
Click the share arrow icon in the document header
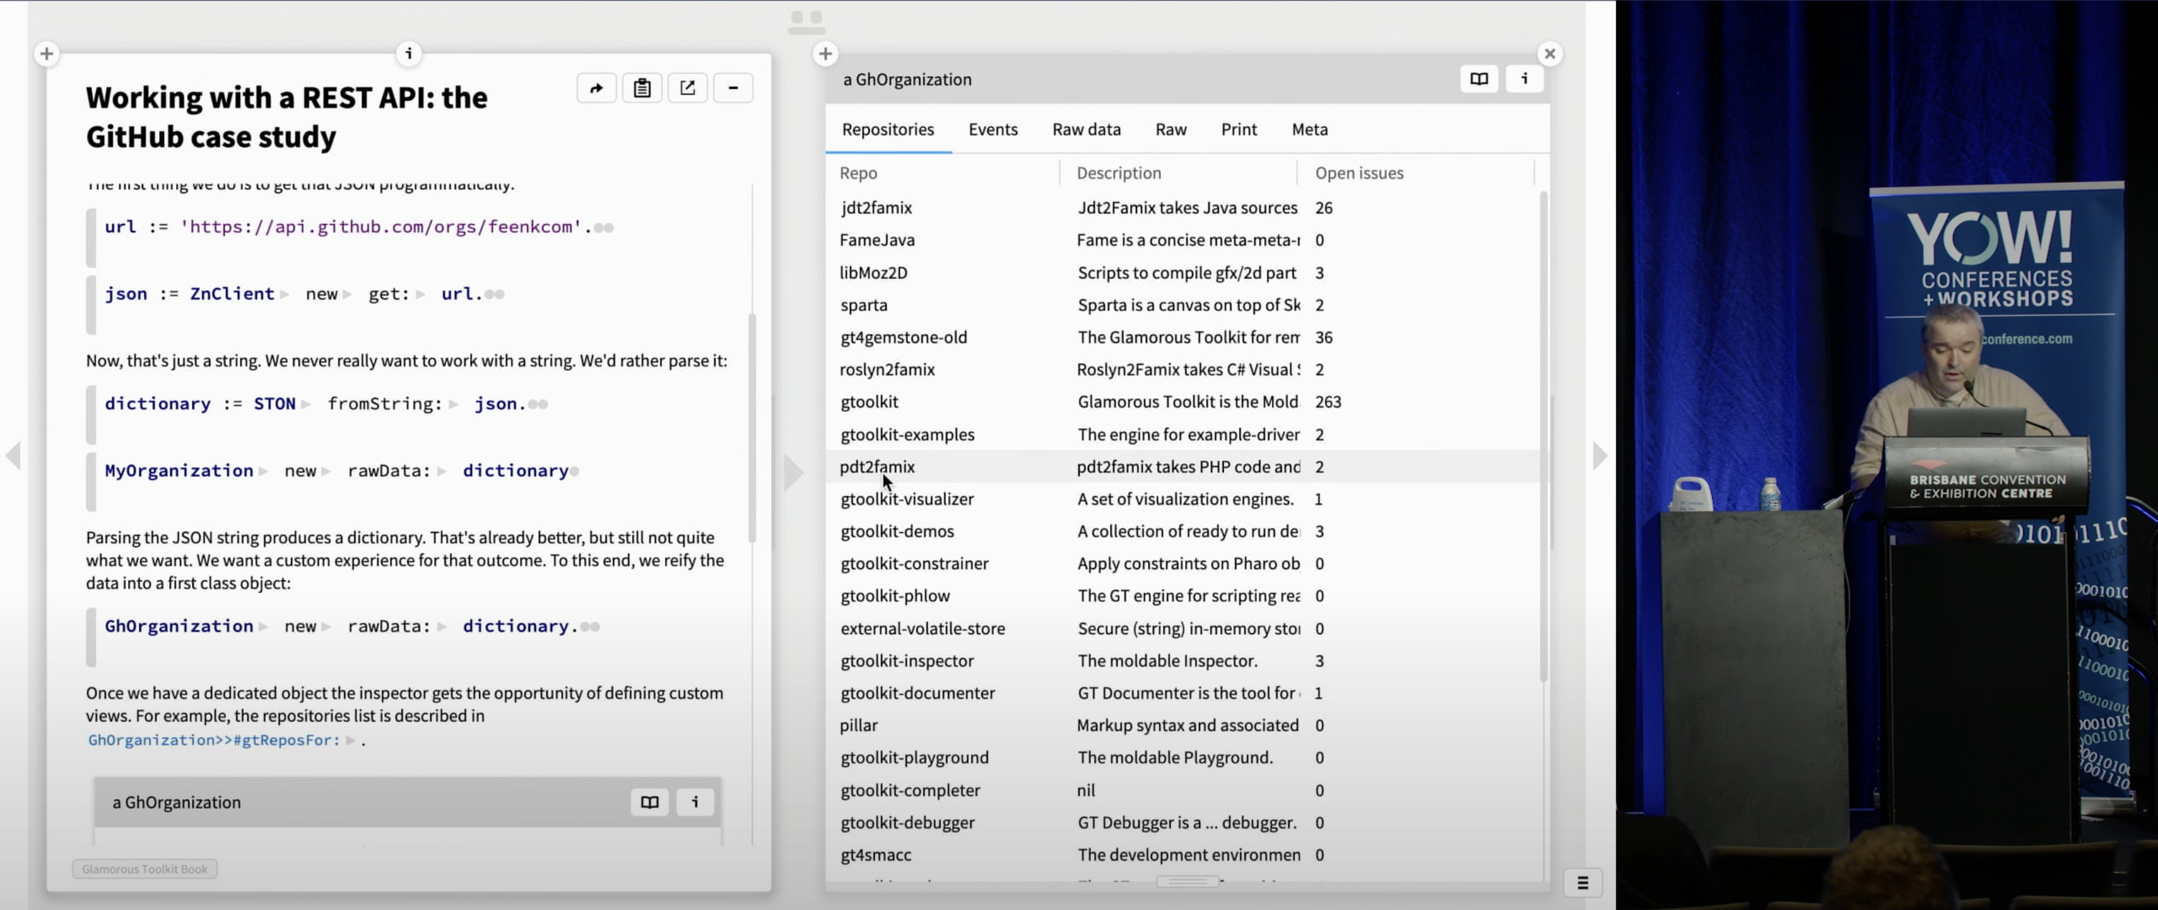point(596,88)
